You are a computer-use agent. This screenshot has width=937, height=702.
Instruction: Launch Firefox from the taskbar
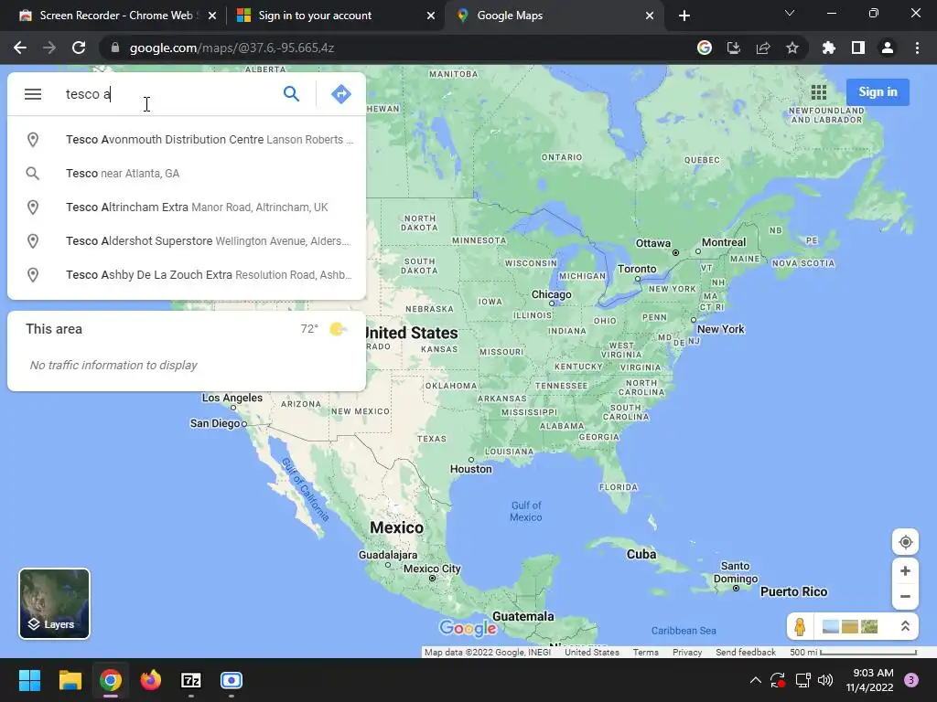[151, 680]
